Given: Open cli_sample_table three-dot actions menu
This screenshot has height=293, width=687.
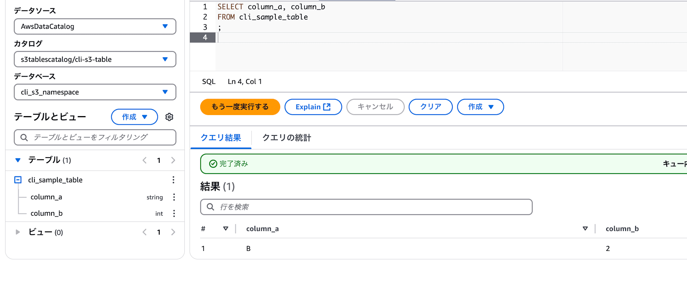Looking at the screenshot, I should [x=173, y=180].
